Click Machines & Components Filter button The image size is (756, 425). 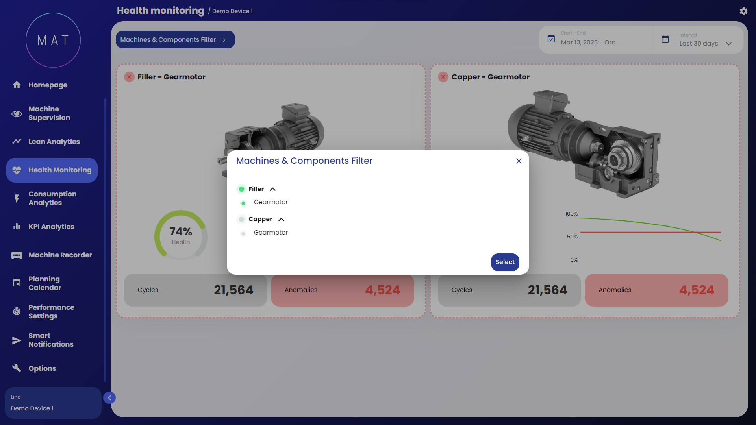(x=175, y=40)
